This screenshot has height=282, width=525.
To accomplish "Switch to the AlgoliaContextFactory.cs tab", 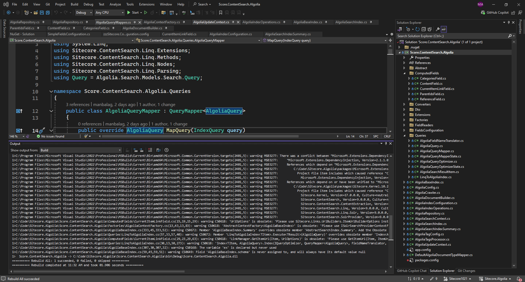I will (162, 22).
